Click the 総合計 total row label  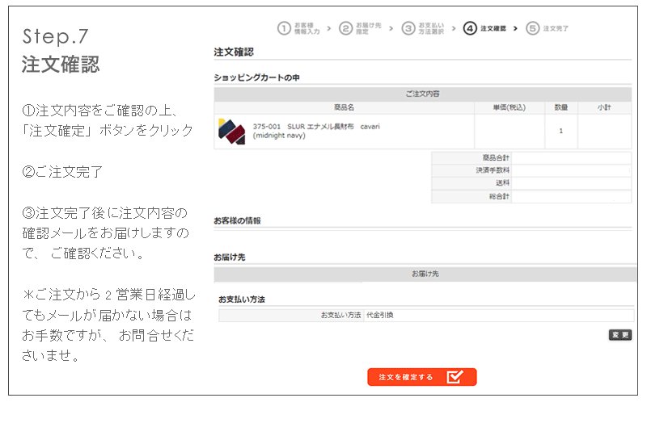coord(498,196)
